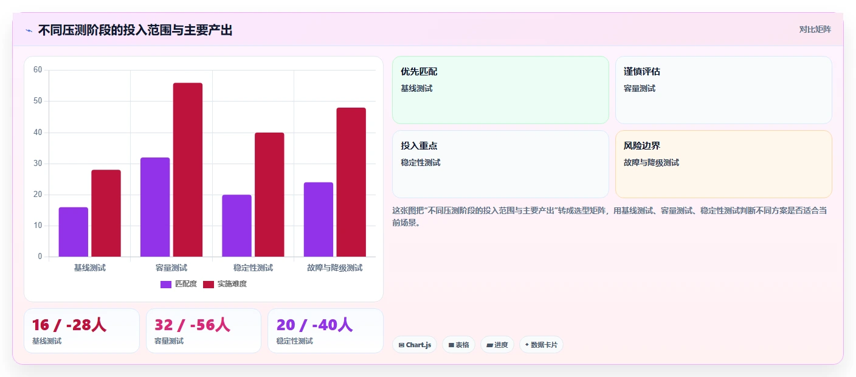This screenshot has width=856, height=377.
Task: Click the sparkle icon in 数据卡片 chip
Action: [x=527, y=345]
